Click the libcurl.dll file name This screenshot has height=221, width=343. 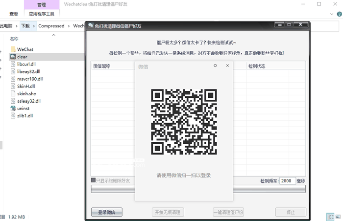[26, 64]
